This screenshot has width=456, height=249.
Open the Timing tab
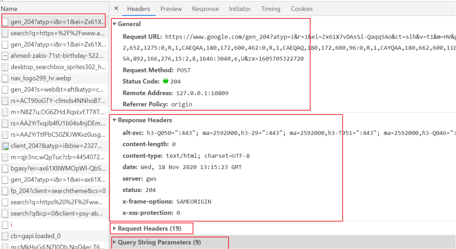[271, 9]
